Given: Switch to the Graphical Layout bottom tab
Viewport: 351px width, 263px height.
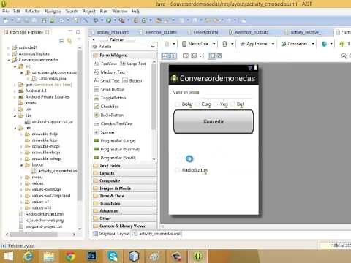Looking at the screenshot, I should [111, 234].
